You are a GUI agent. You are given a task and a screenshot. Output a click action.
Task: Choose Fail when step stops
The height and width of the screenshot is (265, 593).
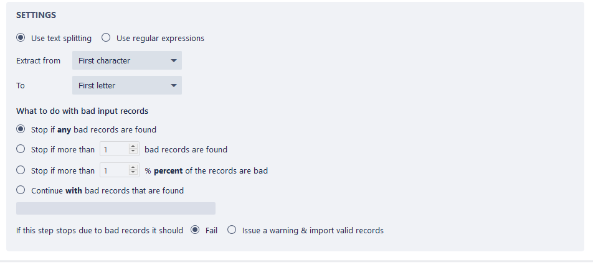pyautogui.click(x=195, y=230)
